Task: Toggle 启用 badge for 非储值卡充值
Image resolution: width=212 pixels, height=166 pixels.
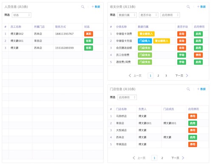Action: pos(198,41)
